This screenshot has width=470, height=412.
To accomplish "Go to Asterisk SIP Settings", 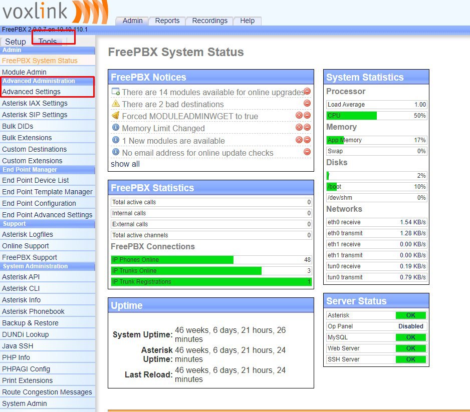I will [48, 115].
